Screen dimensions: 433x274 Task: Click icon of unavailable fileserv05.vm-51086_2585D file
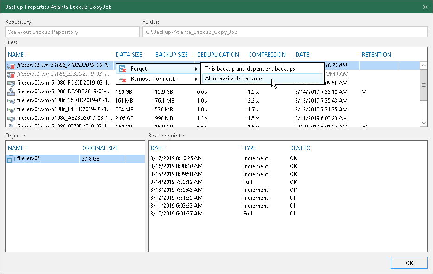coord(12,74)
